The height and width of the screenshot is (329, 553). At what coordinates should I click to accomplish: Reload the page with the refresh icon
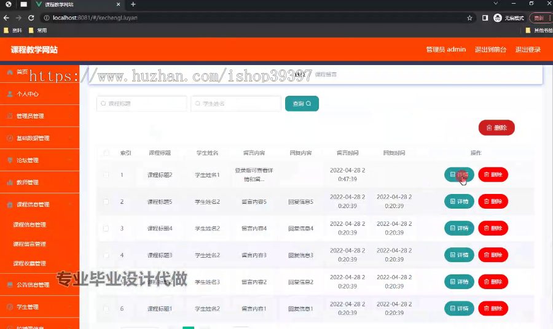(x=31, y=18)
